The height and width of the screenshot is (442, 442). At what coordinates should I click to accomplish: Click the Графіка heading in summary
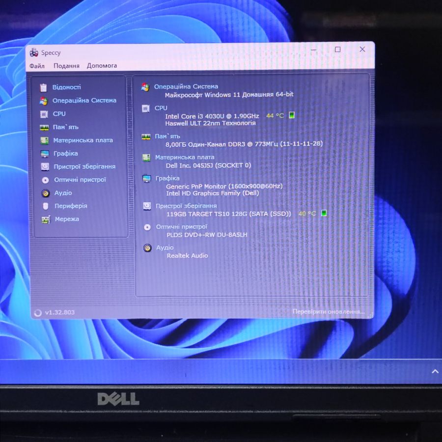click(x=167, y=178)
